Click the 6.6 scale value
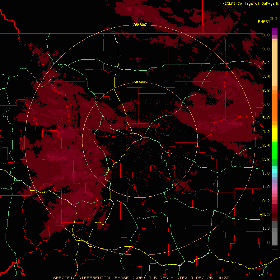 point(266,91)
